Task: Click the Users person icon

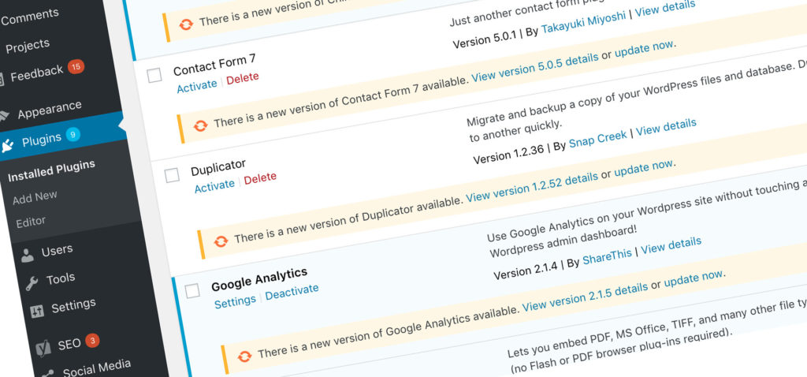Action: (28, 256)
